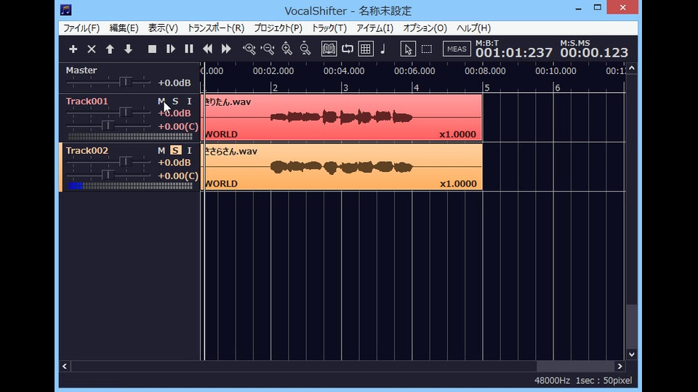Click the vertical zoom in magnifier icon
The image size is (698, 392).
286,49
